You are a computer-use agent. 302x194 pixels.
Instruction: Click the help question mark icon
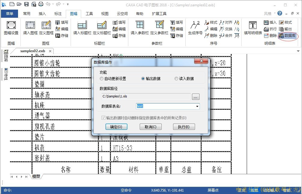click(280, 13)
